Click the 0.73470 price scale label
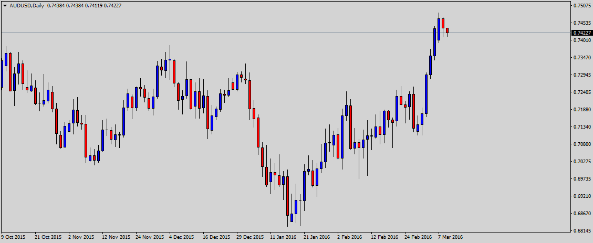This screenshot has width=593, height=243. (580, 57)
